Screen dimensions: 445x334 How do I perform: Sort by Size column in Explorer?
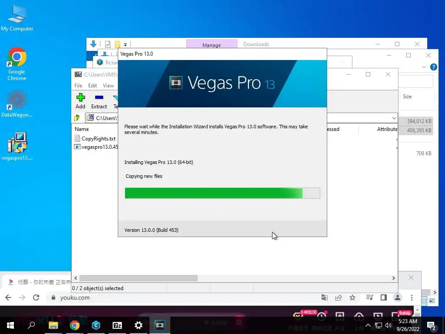pos(407,97)
